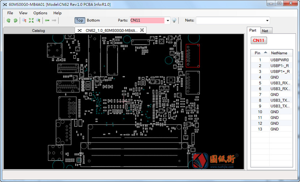Click the red highlighted CN11 connector on board
The width and height of the screenshot is (300, 182).
click(x=193, y=56)
